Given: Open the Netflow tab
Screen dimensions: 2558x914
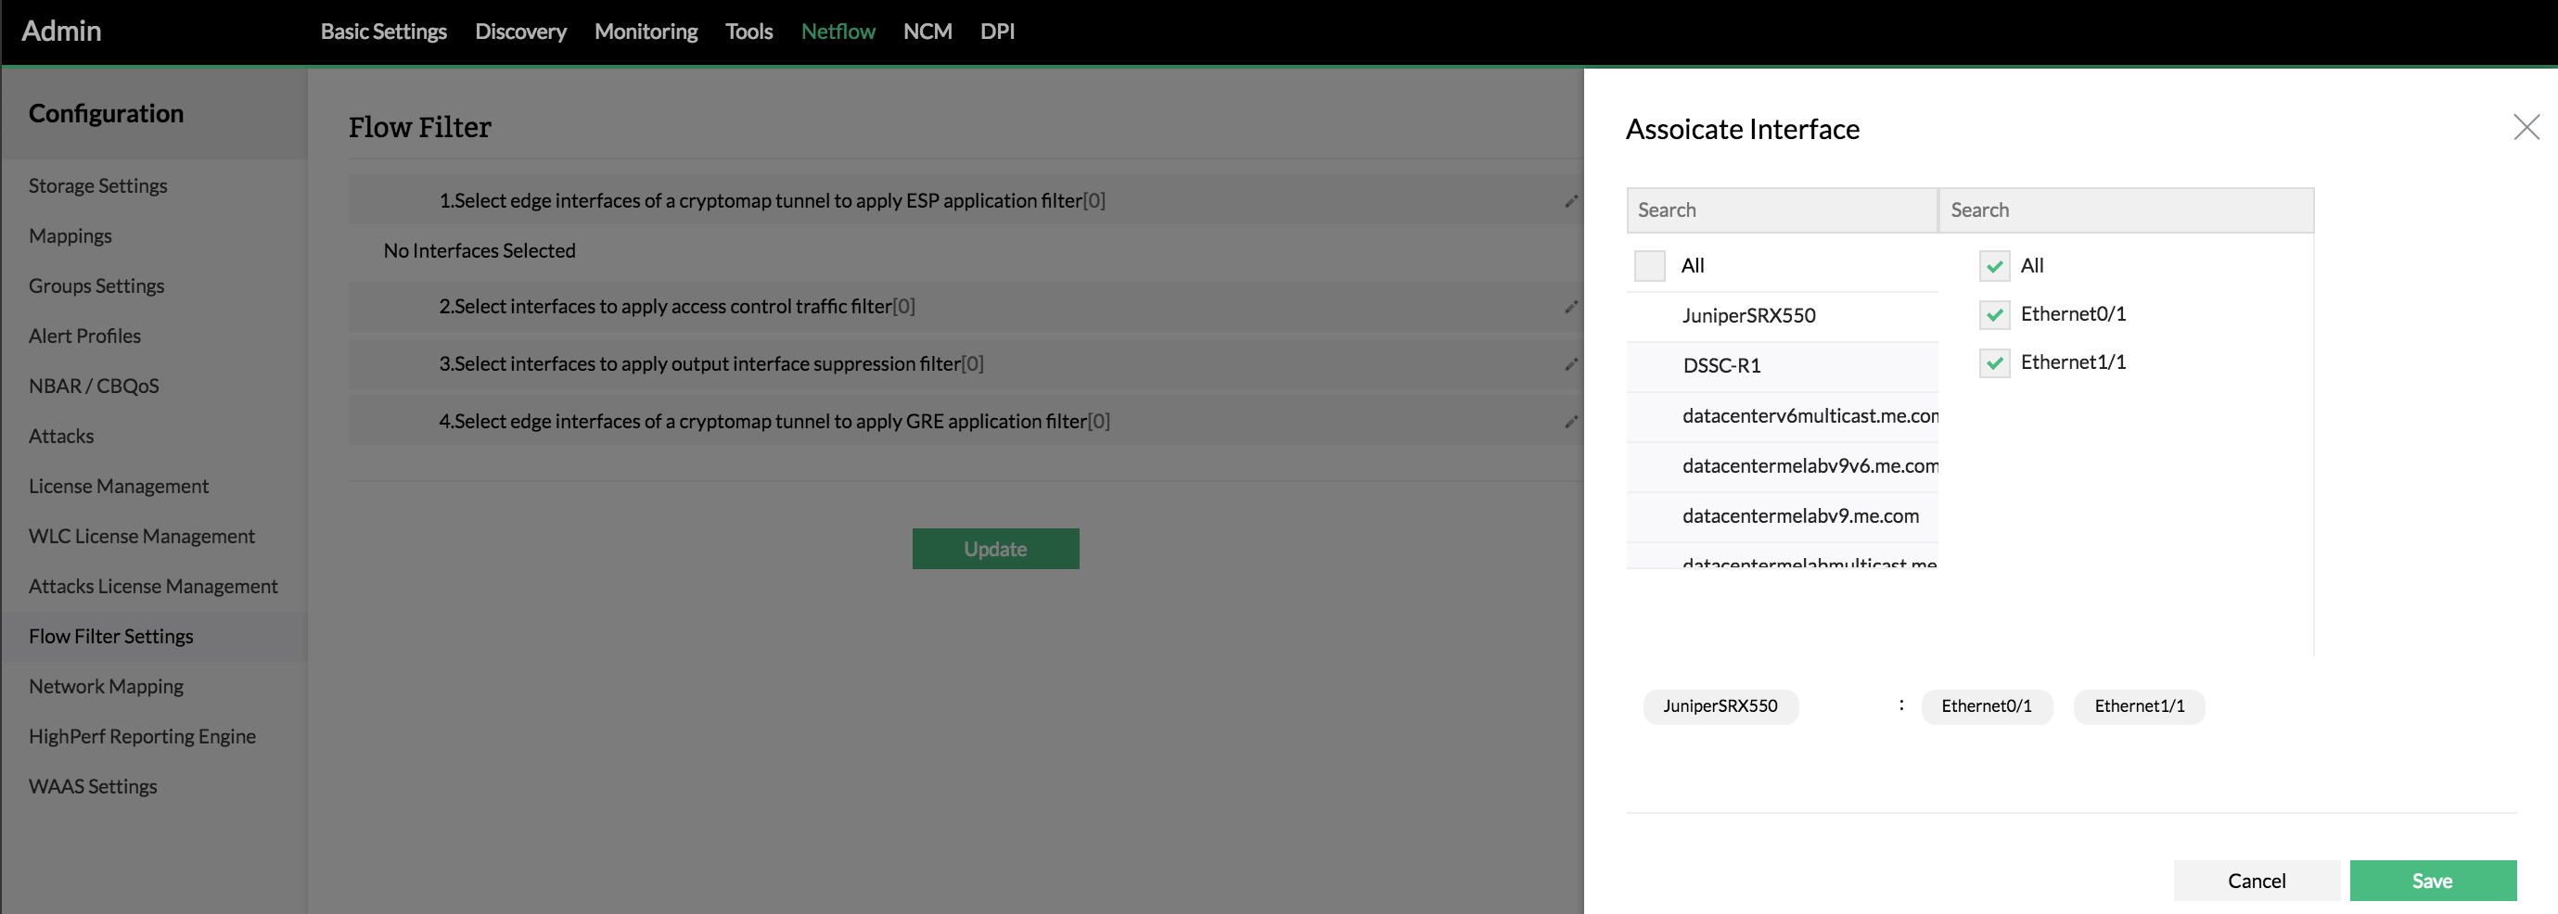Looking at the screenshot, I should (838, 32).
